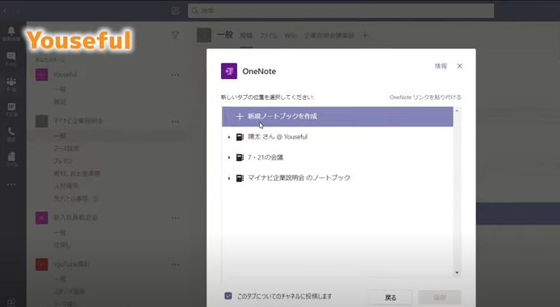Viewport: 560px width, 307px height.
Task: Click the 新入社員歓迎会 team avatar
Action: 41,218
